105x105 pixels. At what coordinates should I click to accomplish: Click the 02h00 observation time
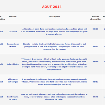pos(95,29)
